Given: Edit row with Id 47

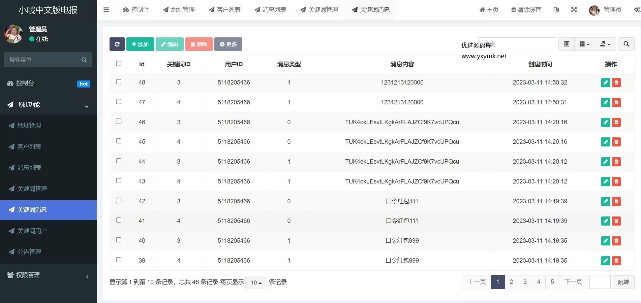Looking at the screenshot, I should (606, 102).
